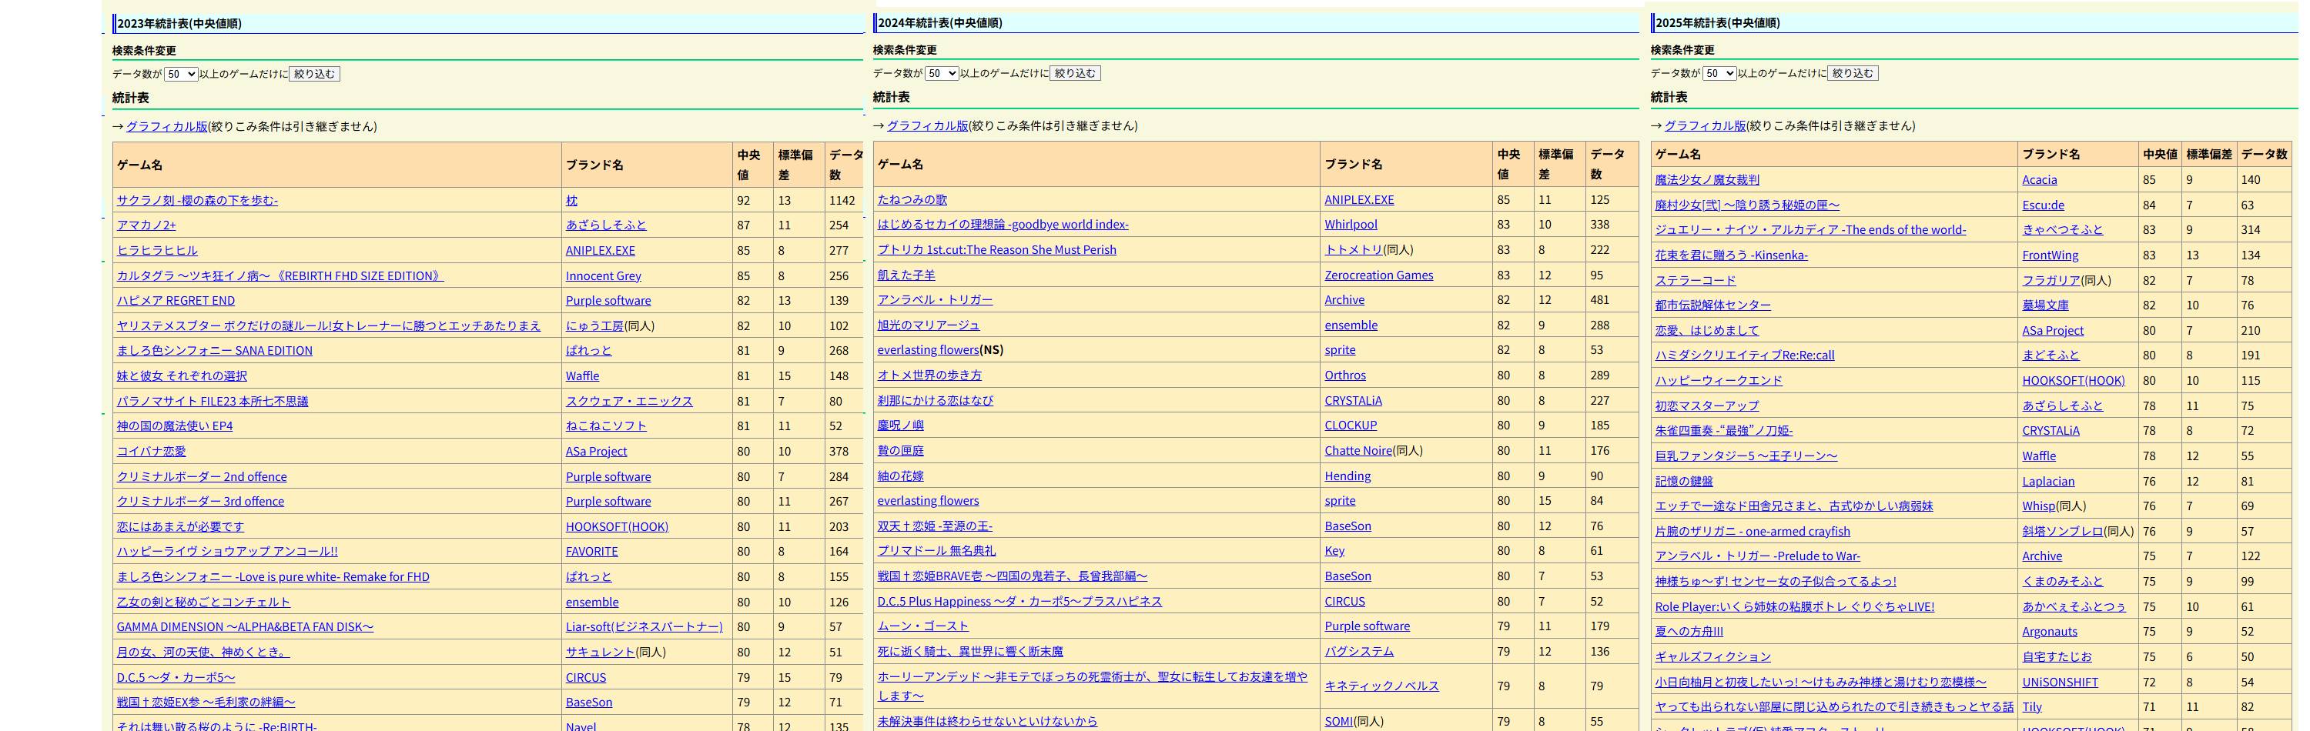Open brand link ねこねこソフト
The height and width of the screenshot is (731, 2310).
[x=606, y=426]
